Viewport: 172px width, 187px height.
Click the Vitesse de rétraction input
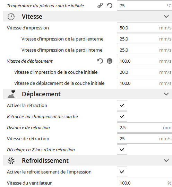[x=145, y=139]
